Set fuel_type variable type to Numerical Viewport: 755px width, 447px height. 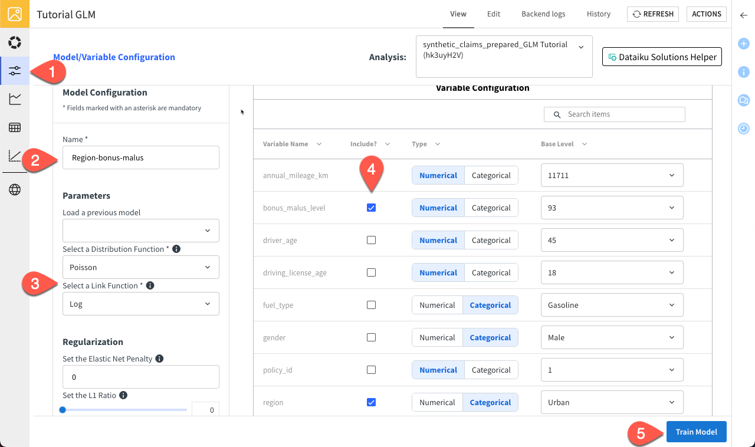[x=437, y=305]
